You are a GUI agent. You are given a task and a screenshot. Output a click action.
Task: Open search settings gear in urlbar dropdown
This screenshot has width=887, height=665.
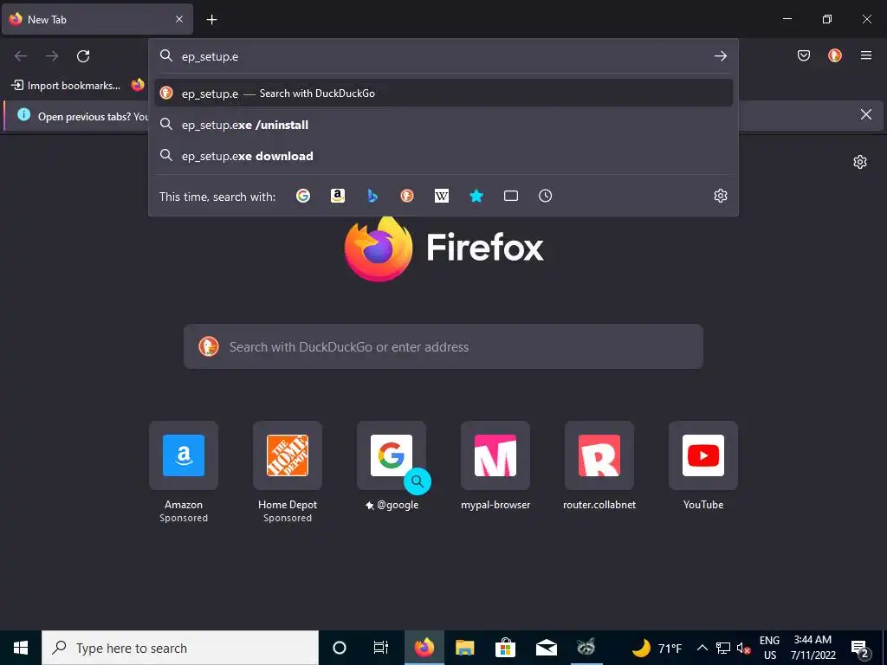pyautogui.click(x=720, y=196)
